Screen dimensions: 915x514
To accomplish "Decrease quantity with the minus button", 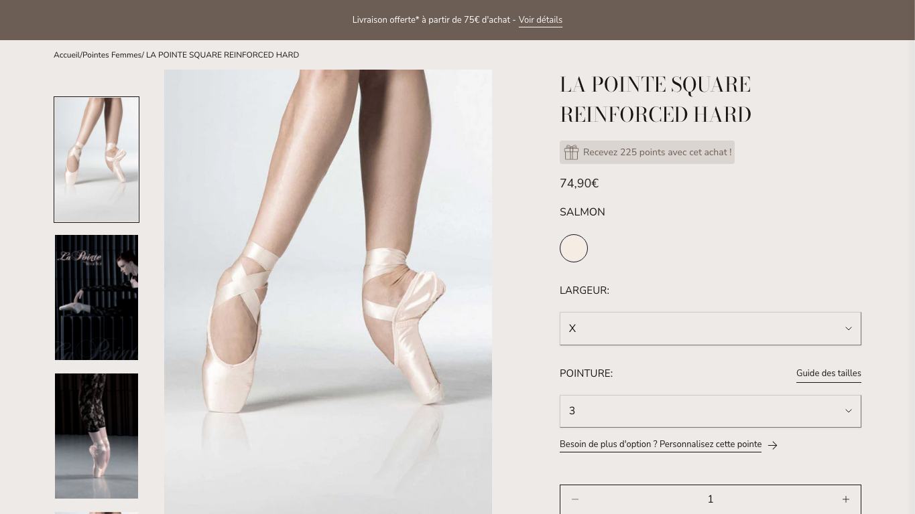I will [575, 499].
